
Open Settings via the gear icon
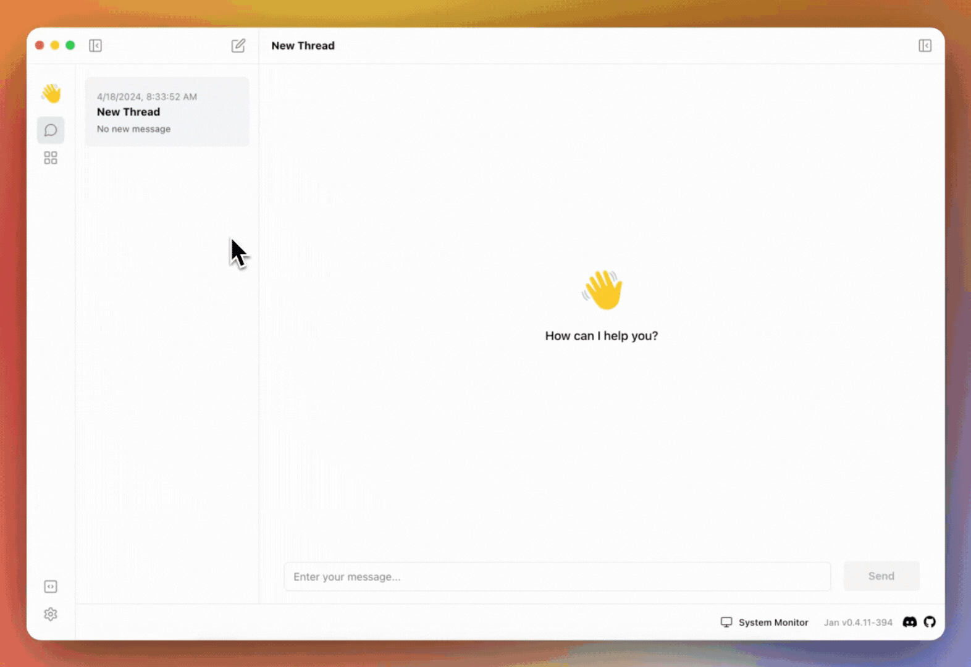51,614
